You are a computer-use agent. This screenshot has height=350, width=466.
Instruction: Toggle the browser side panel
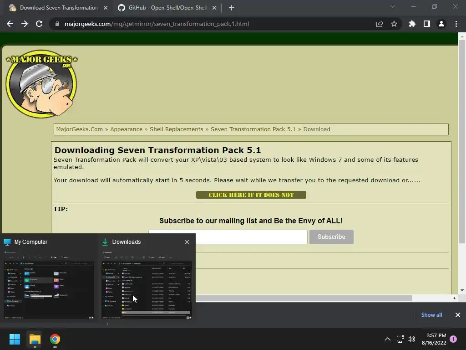(427, 24)
